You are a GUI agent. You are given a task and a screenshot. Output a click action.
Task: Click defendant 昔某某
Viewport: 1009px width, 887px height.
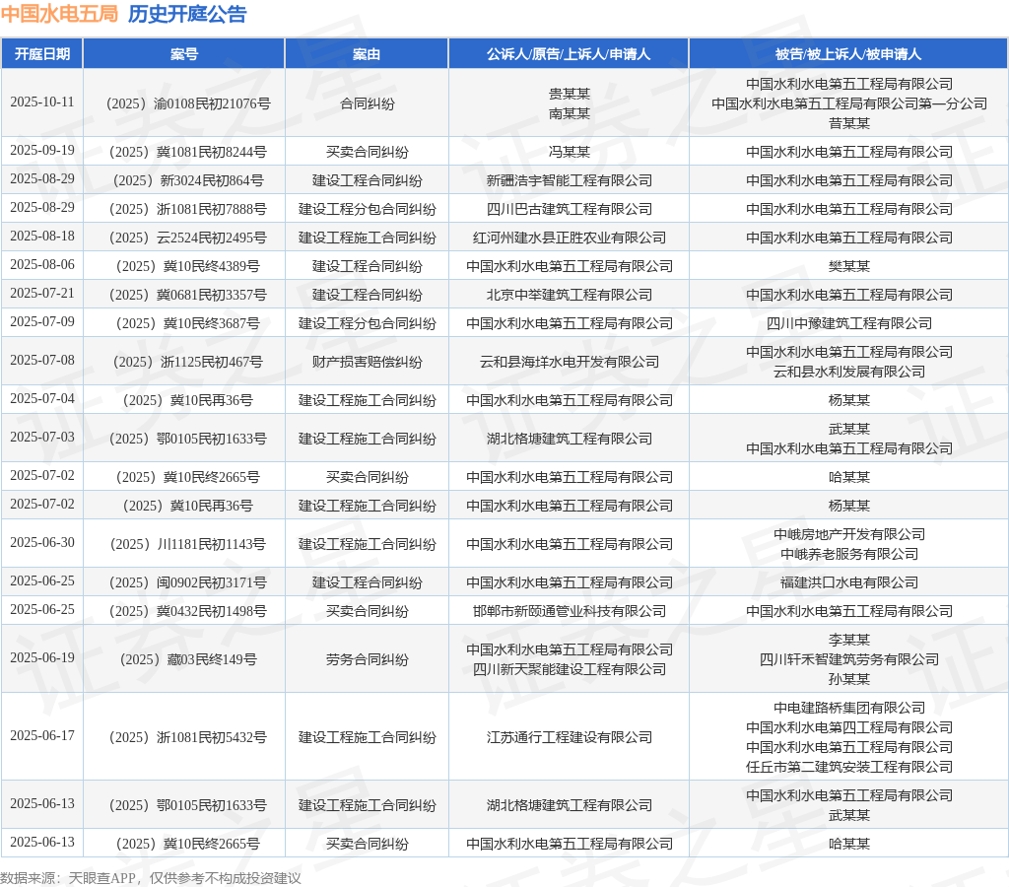pyautogui.click(x=849, y=123)
